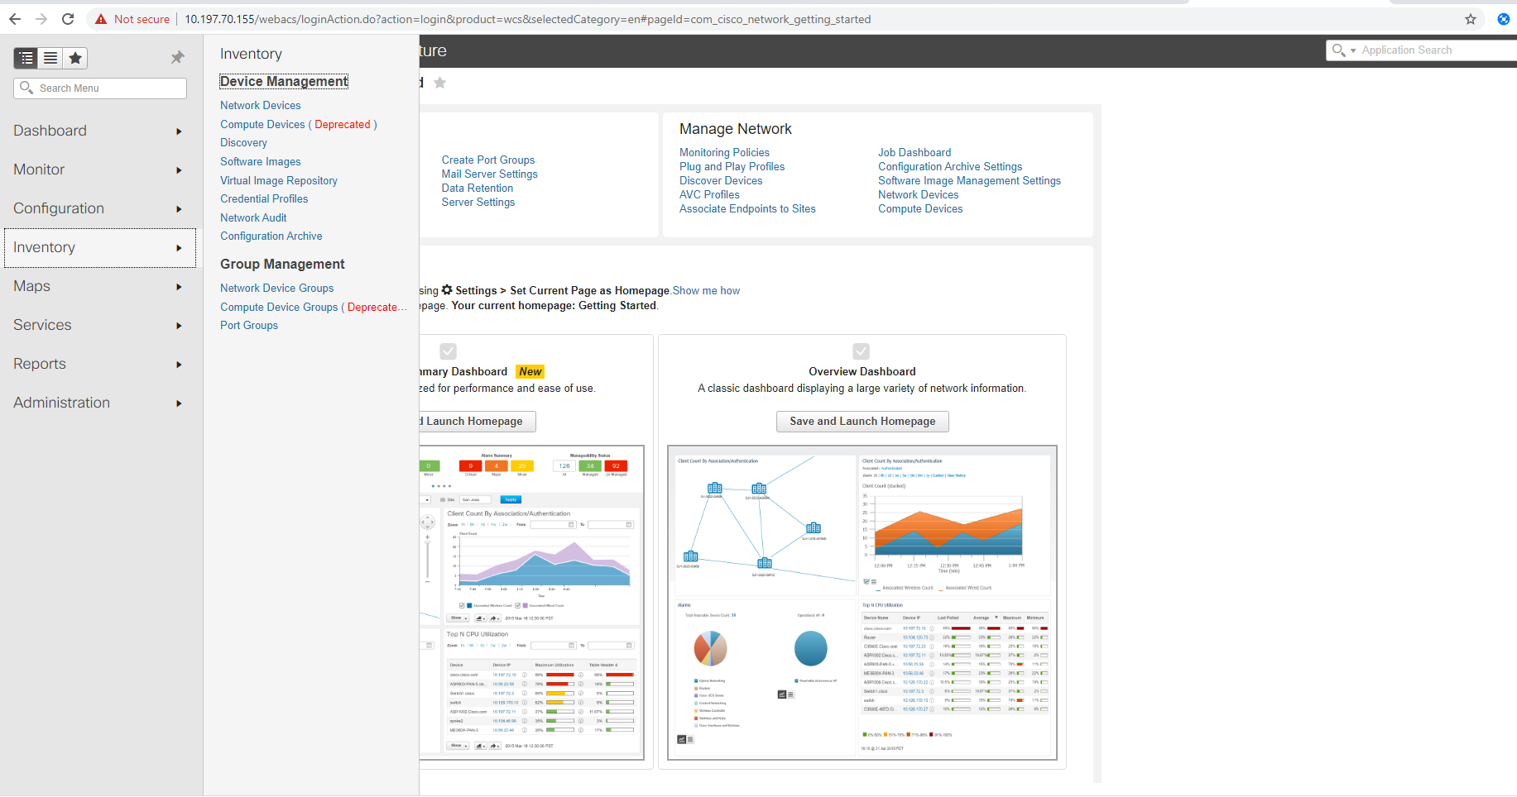Viewport: 1517px width, 797px height.
Task: Click the Search Menu input field
Action: tap(100, 88)
